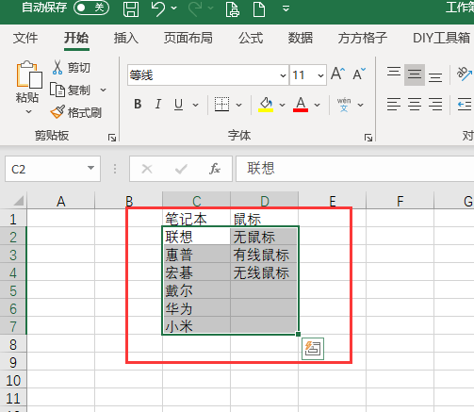This screenshot has width=474, height=412.
Task: Click the decrease font size icon
Action: pos(359,74)
